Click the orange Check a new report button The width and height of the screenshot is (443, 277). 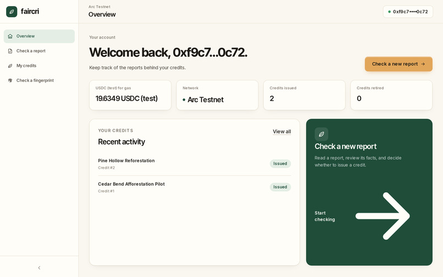click(x=398, y=64)
